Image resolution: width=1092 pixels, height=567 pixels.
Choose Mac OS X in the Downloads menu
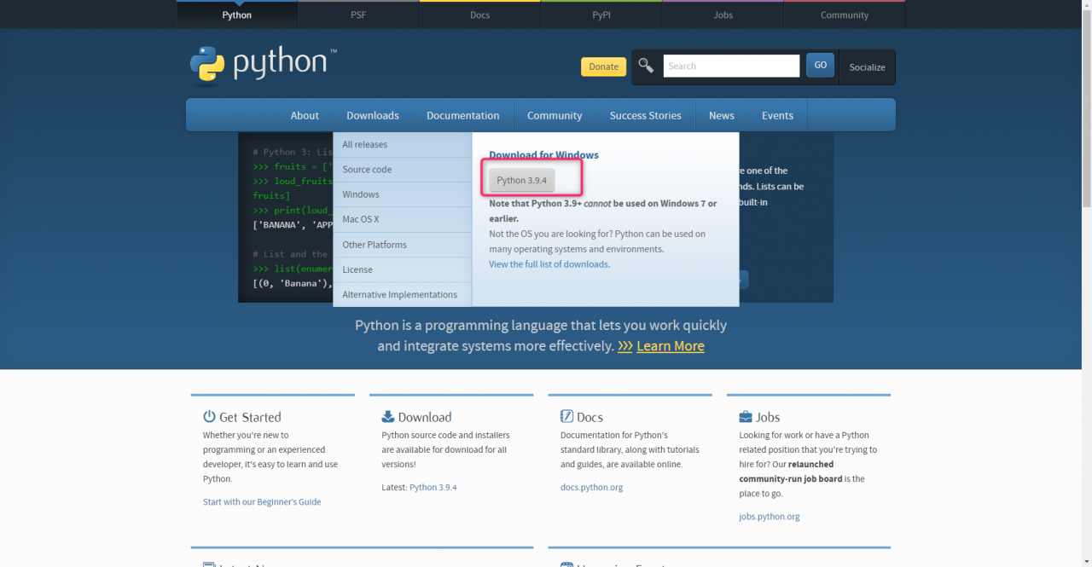[x=361, y=219]
